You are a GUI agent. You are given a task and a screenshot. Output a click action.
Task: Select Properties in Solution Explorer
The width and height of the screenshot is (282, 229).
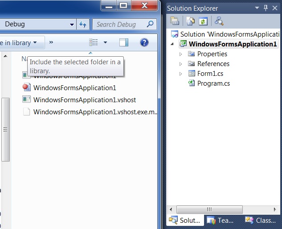click(212, 54)
